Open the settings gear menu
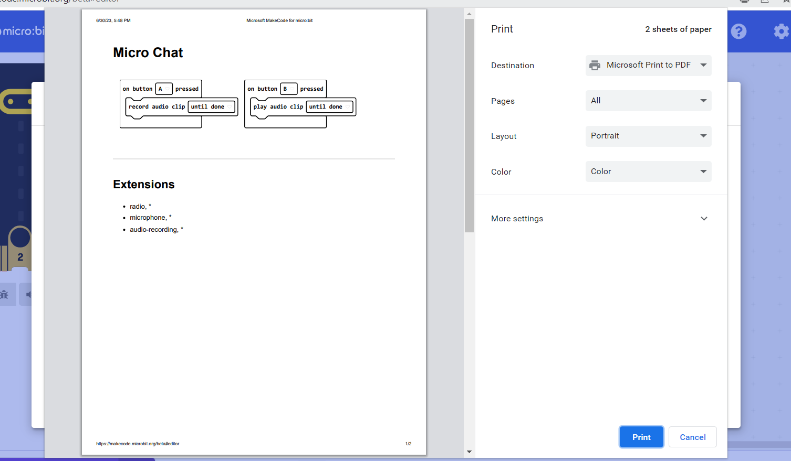The width and height of the screenshot is (791, 461). [780, 31]
